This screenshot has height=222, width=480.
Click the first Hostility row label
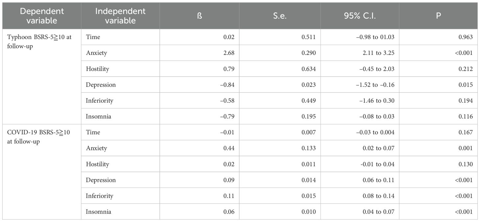[97, 69]
